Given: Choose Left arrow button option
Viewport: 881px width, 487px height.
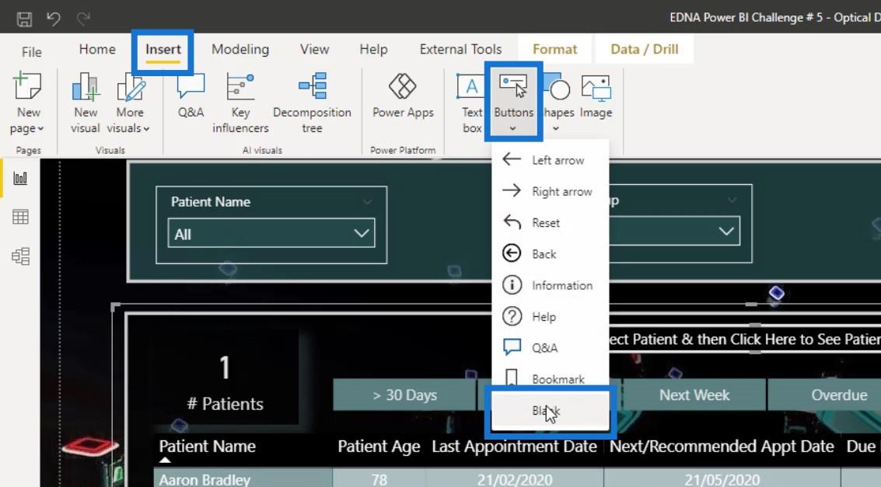Looking at the screenshot, I should point(550,160).
